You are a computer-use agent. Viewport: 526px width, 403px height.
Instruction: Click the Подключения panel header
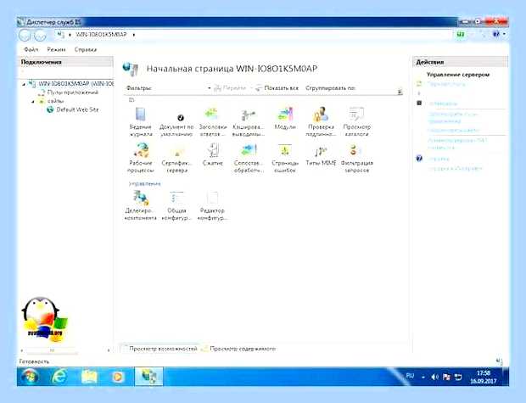click(x=65, y=62)
